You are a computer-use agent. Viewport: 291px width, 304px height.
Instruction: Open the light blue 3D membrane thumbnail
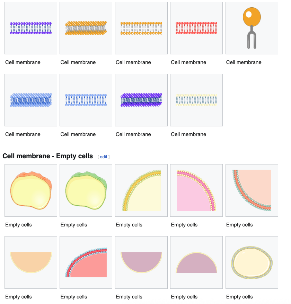(31, 100)
